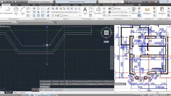Activate the Mirror tool
The image size is (171, 96).
tap(38, 12)
